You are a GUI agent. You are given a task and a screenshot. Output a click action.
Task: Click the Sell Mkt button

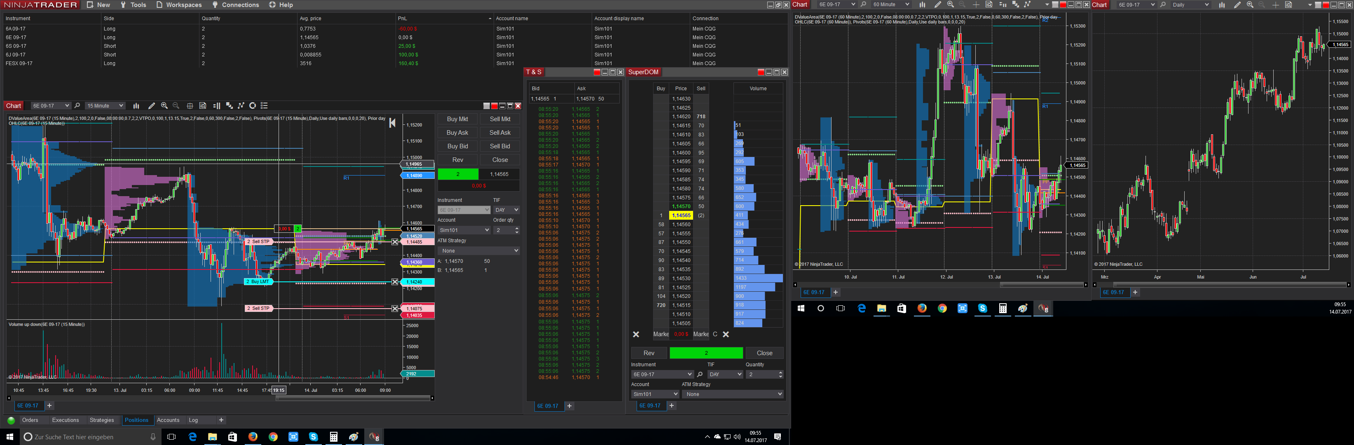[500, 119]
